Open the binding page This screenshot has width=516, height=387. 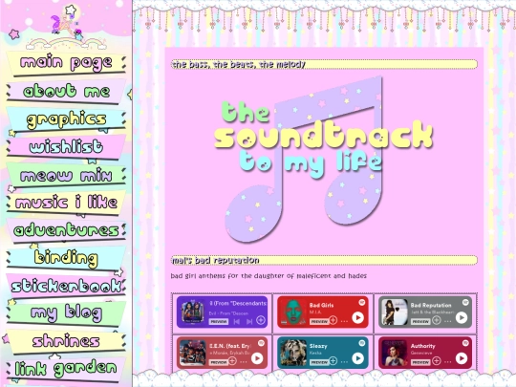[66, 258]
